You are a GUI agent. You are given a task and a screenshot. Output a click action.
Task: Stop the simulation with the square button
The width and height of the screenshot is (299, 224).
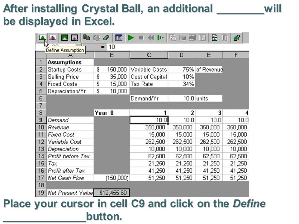[x=141, y=38]
